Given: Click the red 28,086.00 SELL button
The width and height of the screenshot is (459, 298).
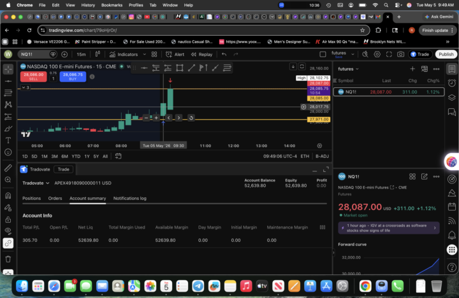Looking at the screenshot, I should (x=33, y=76).
